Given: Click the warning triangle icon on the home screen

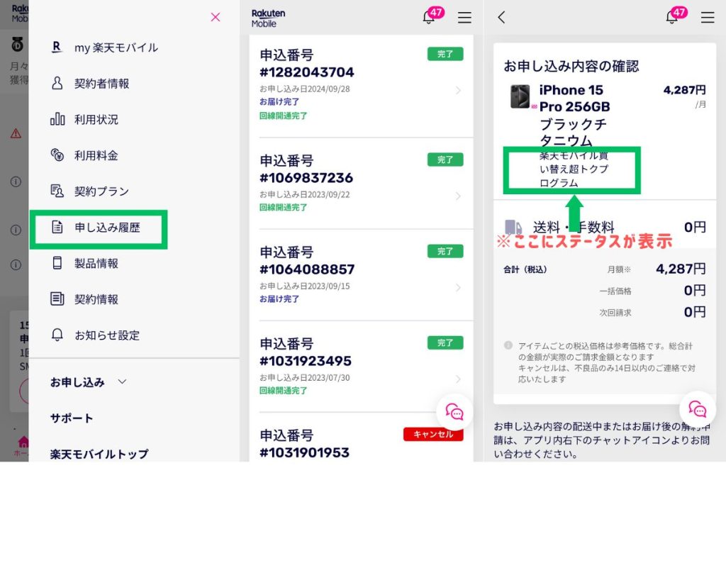Looking at the screenshot, I should pyautogui.click(x=16, y=134).
